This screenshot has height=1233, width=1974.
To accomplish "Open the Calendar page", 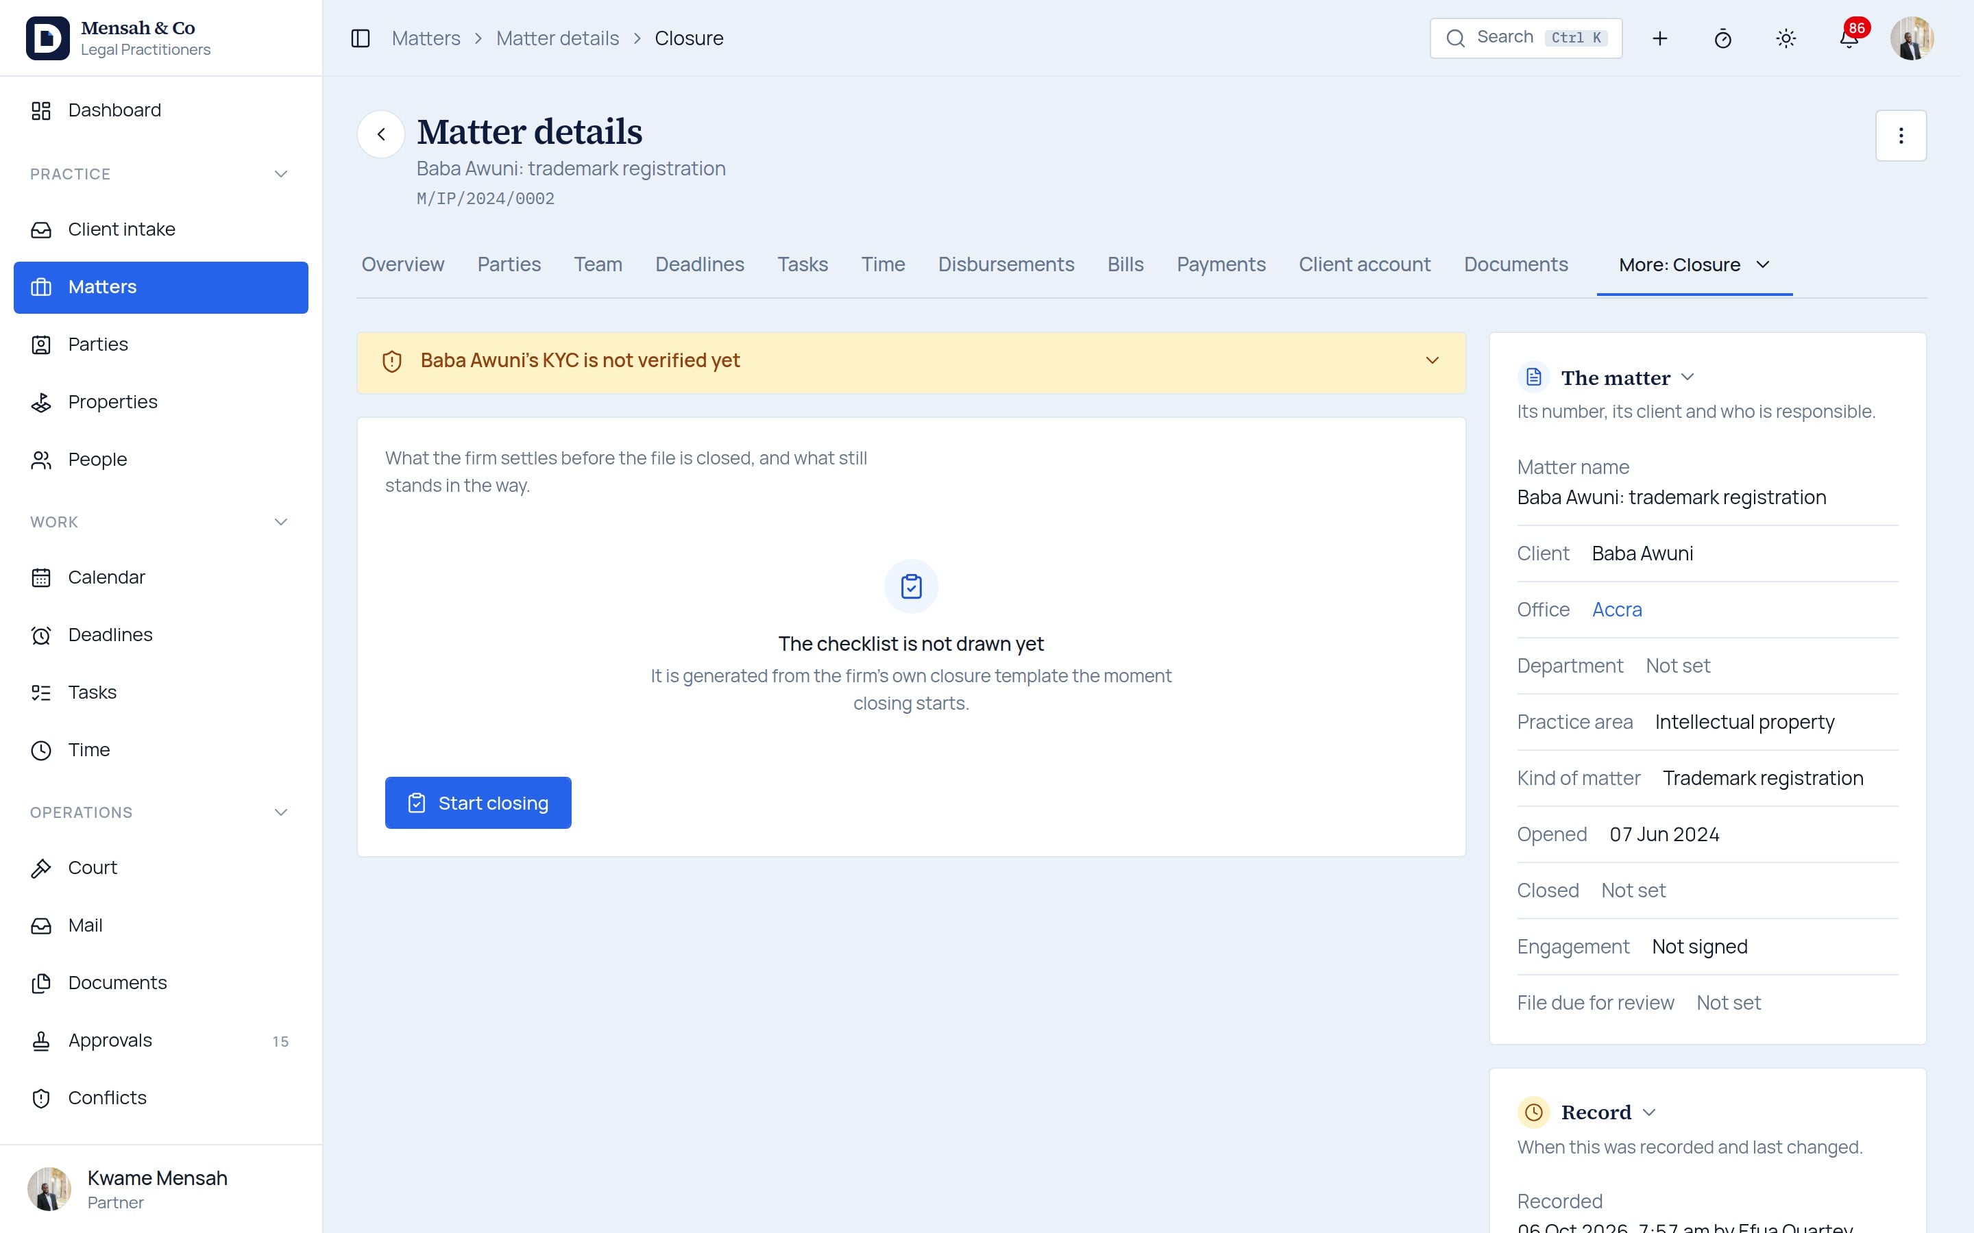I will click(x=160, y=577).
